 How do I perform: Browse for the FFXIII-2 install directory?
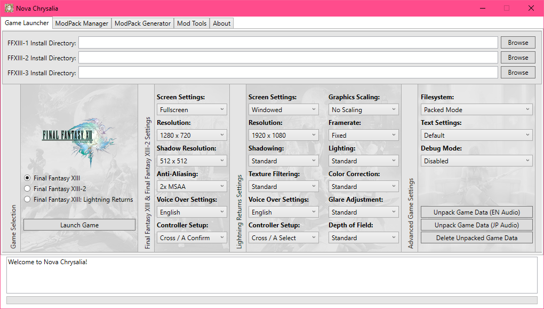click(518, 57)
